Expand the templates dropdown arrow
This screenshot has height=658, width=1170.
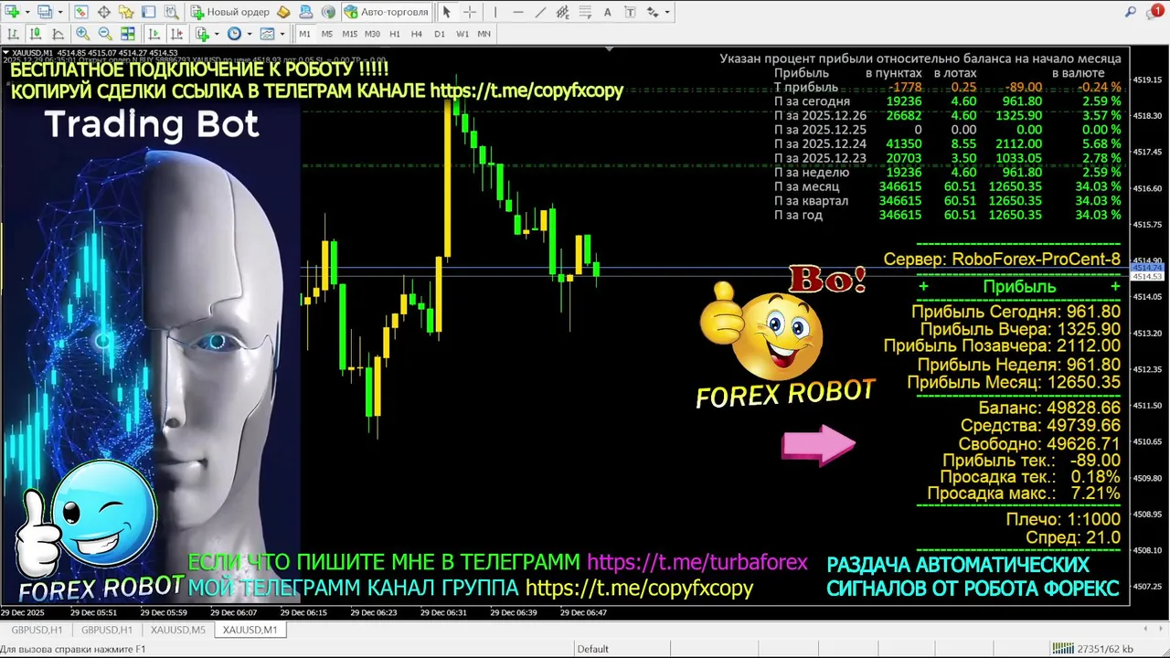[x=282, y=34]
